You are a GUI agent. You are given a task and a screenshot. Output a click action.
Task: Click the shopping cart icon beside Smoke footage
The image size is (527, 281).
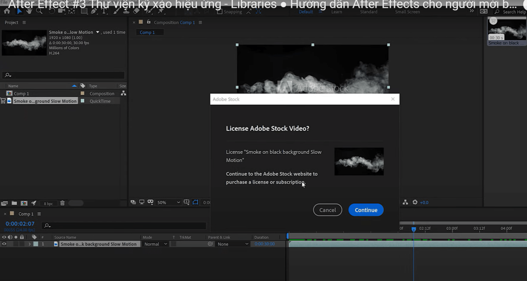pos(3,101)
